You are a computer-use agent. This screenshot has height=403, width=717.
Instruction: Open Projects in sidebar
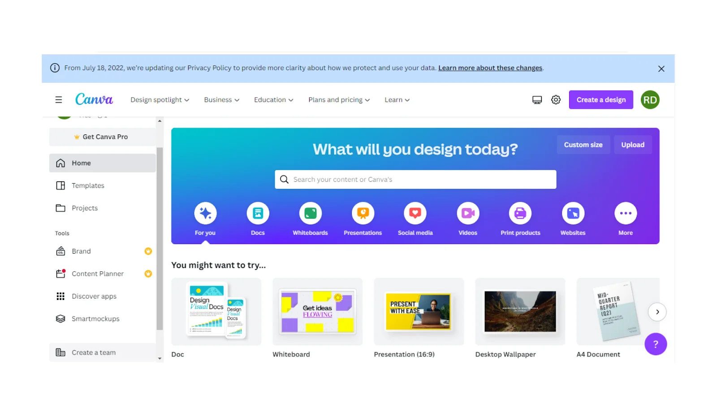point(103,208)
